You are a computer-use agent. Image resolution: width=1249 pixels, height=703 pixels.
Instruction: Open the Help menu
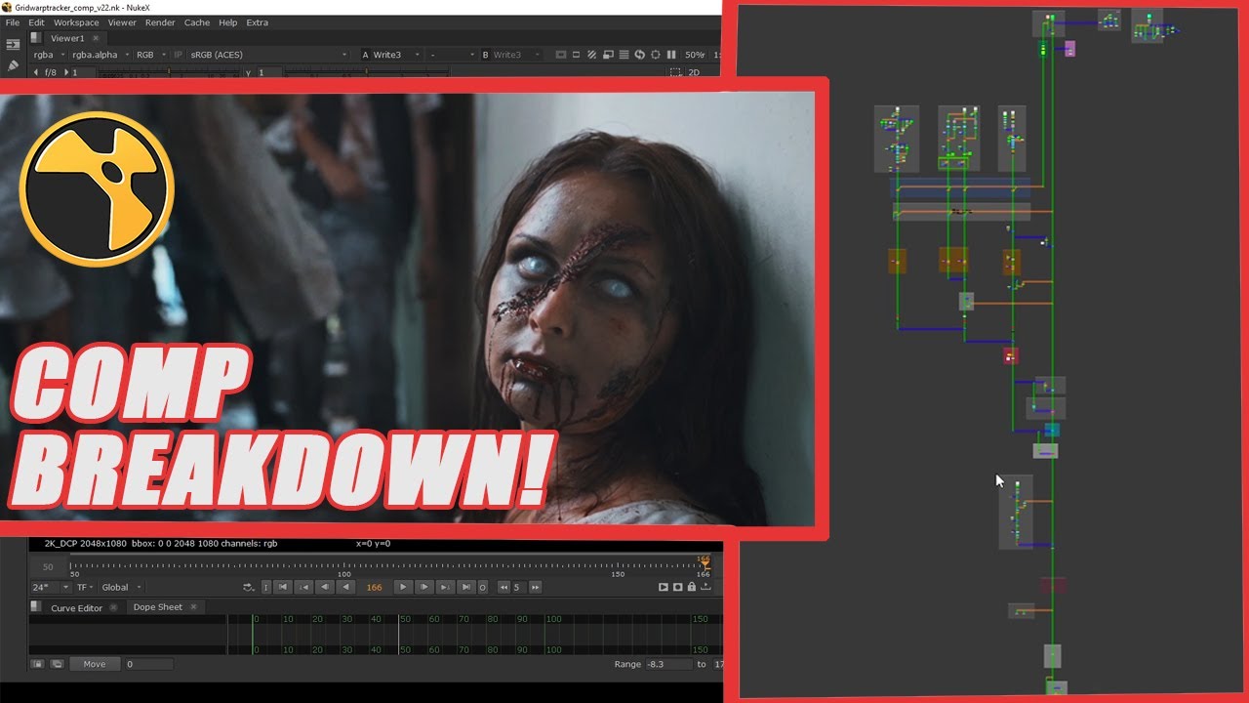227,22
